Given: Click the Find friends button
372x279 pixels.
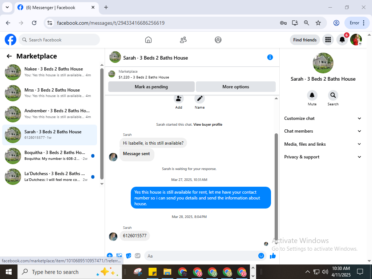Looking at the screenshot, I should [305, 40].
